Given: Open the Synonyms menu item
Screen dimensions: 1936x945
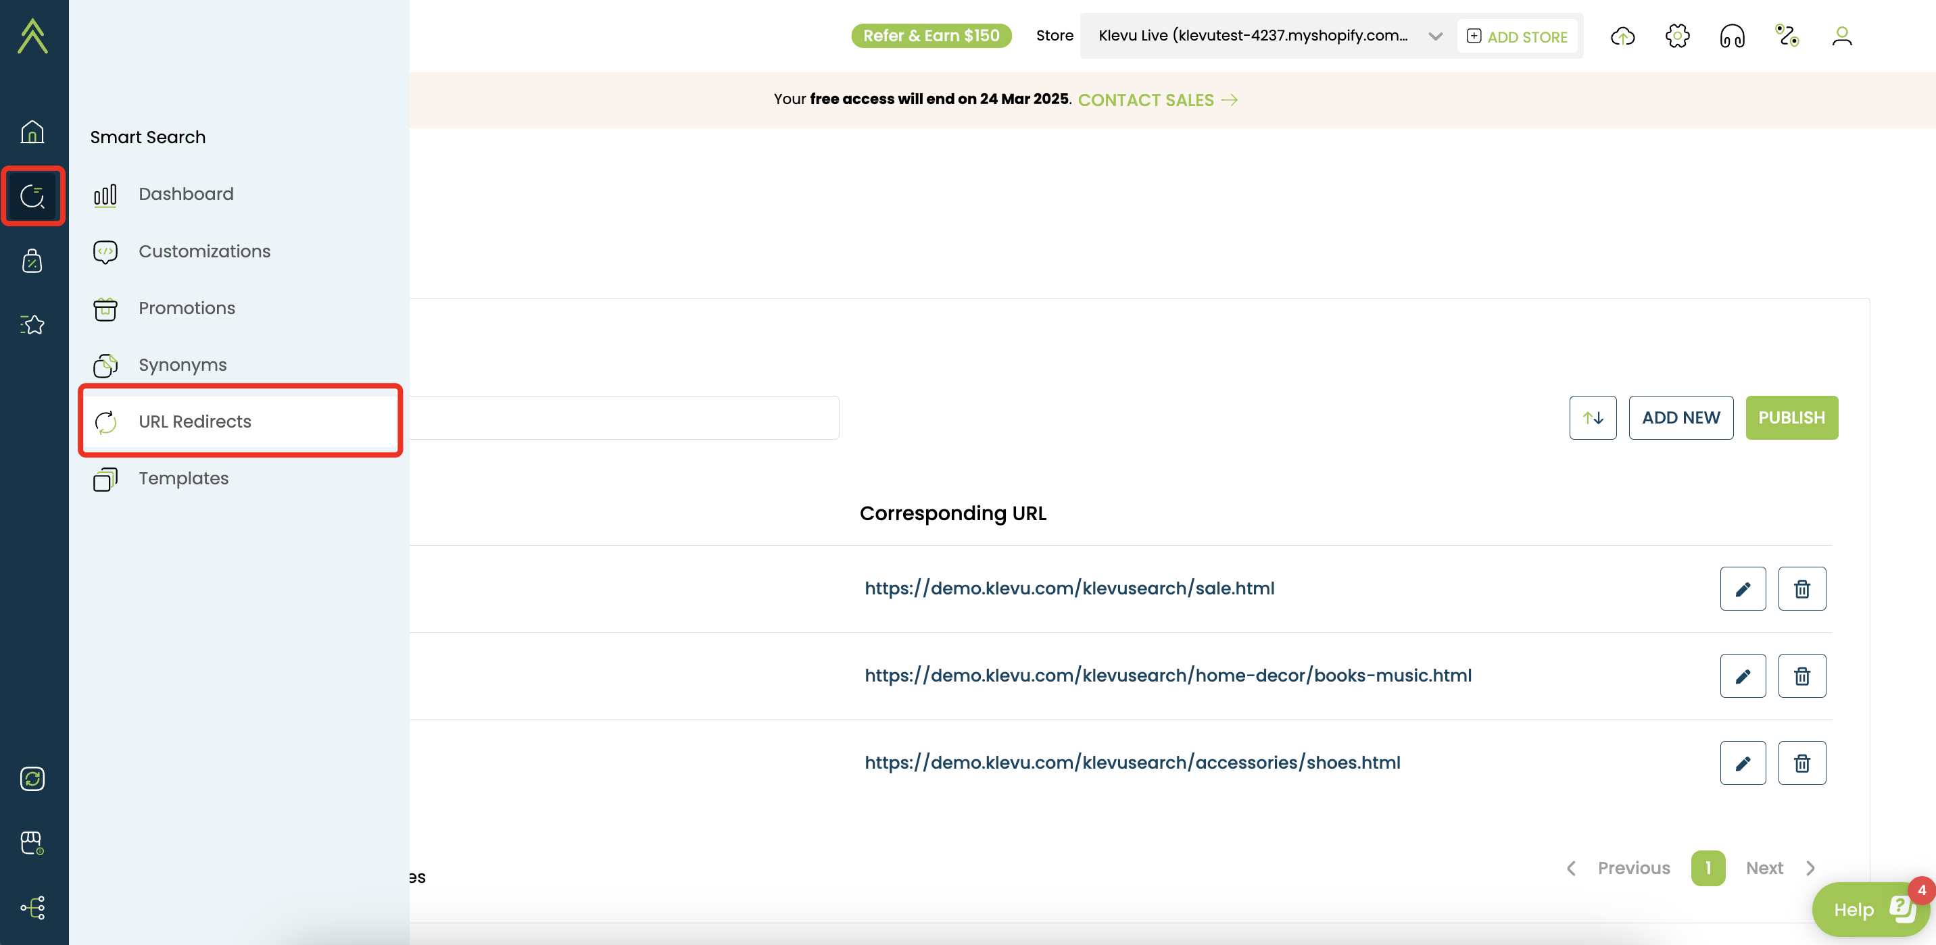Looking at the screenshot, I should pos(183,365).
